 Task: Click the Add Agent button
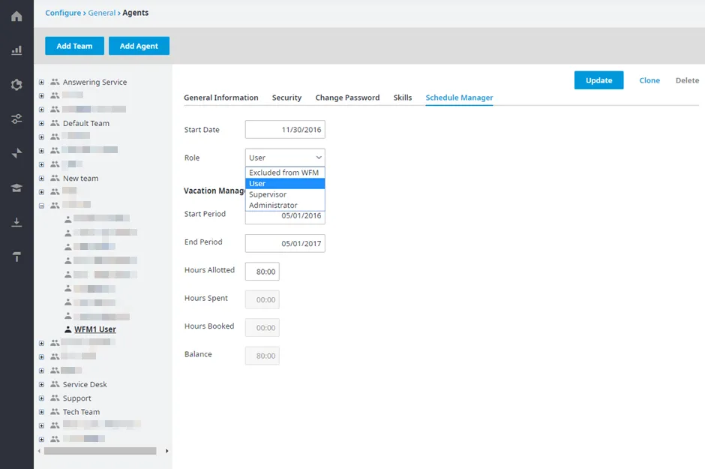[x=139, y=46]
